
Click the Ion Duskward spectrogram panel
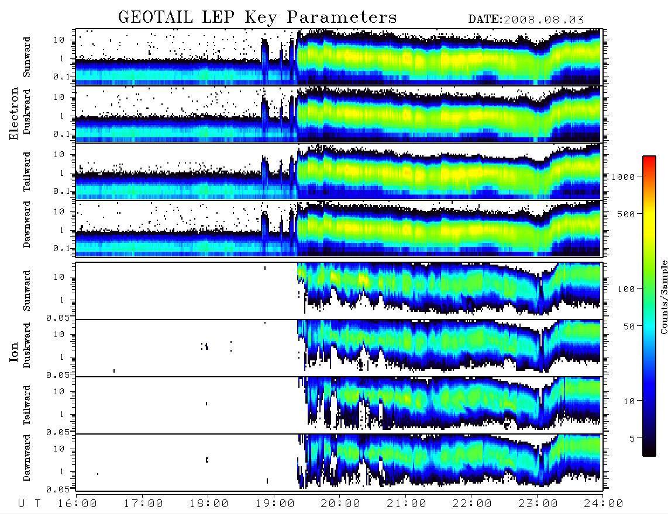coord(339,348)
